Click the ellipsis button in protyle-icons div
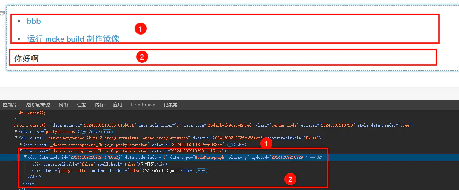The image size is (459, 190). pos(83,131)
